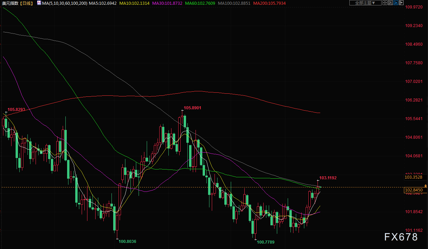
Task: Open the 全部主题 theme dropdown
Action: [x=365, y=3]
